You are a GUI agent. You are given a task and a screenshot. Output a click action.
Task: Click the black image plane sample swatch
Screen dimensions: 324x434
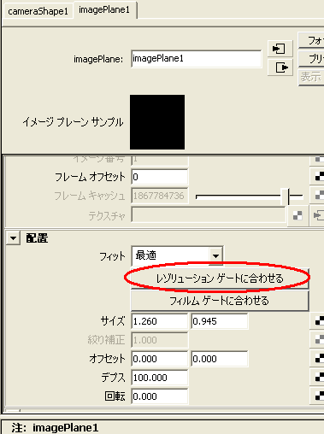[157, 122]
